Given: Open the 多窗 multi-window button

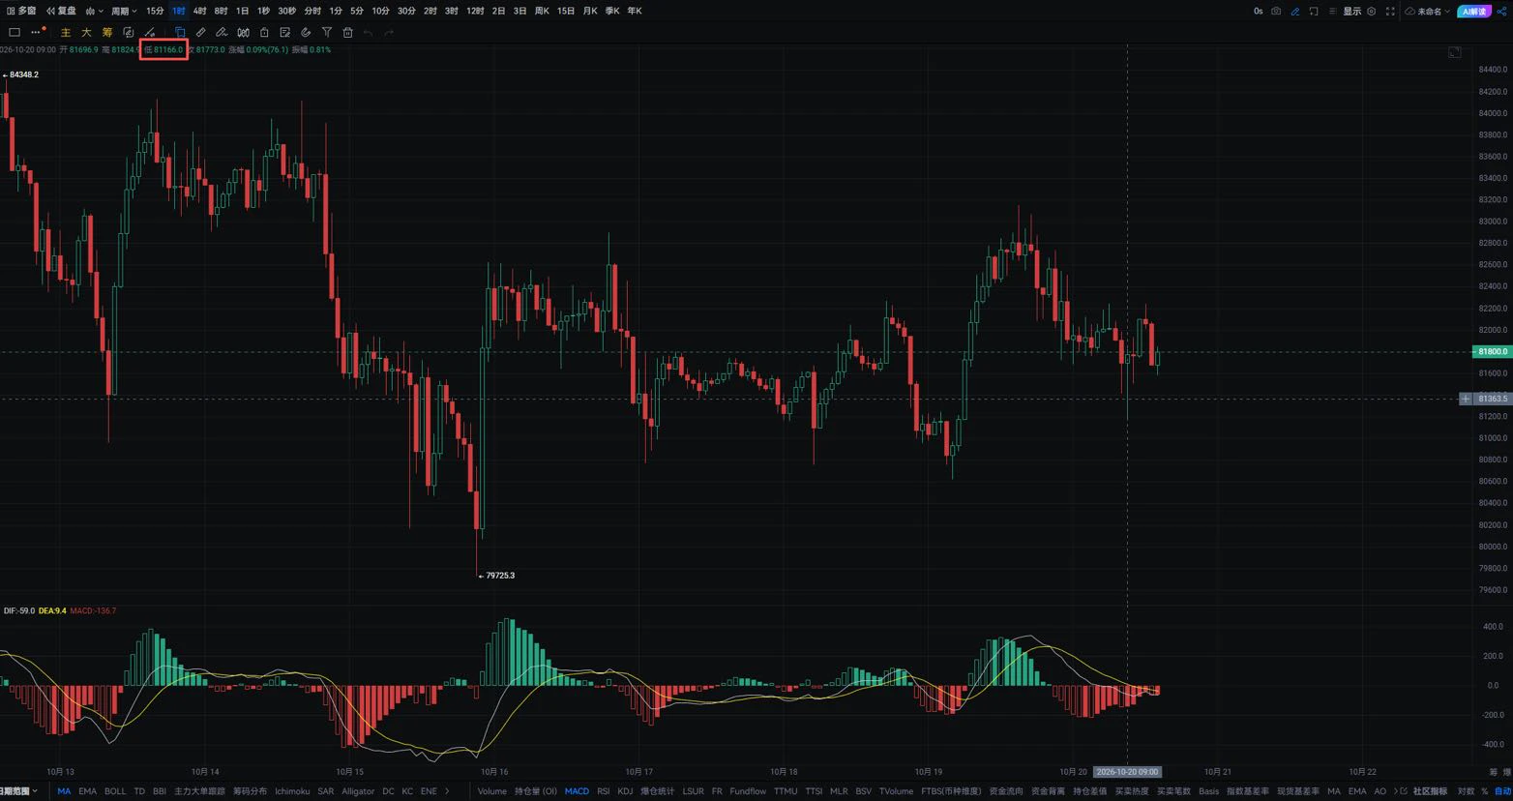Looking at the screenshot, I should point(21,12).
